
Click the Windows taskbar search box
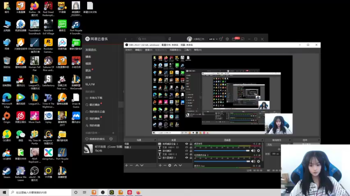tap(40, 193)
